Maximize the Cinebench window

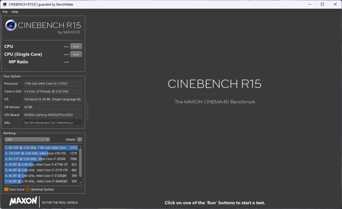(322, 4)
